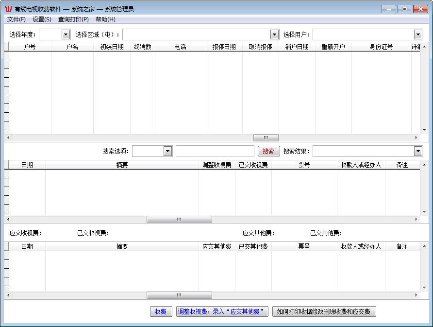Click the 已交其他费 column header
Image resolution: width=433 pixels, height=327 pixels.
[253, 246]
